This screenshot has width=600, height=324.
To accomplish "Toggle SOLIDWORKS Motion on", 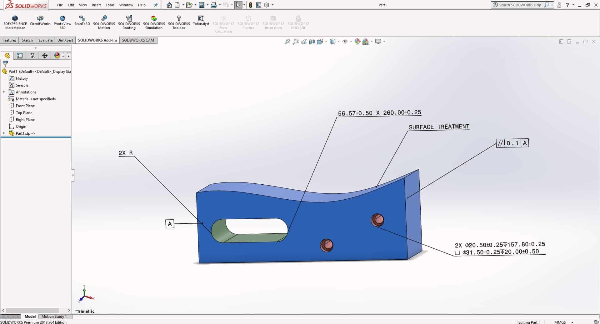I will tap(104, 19).
